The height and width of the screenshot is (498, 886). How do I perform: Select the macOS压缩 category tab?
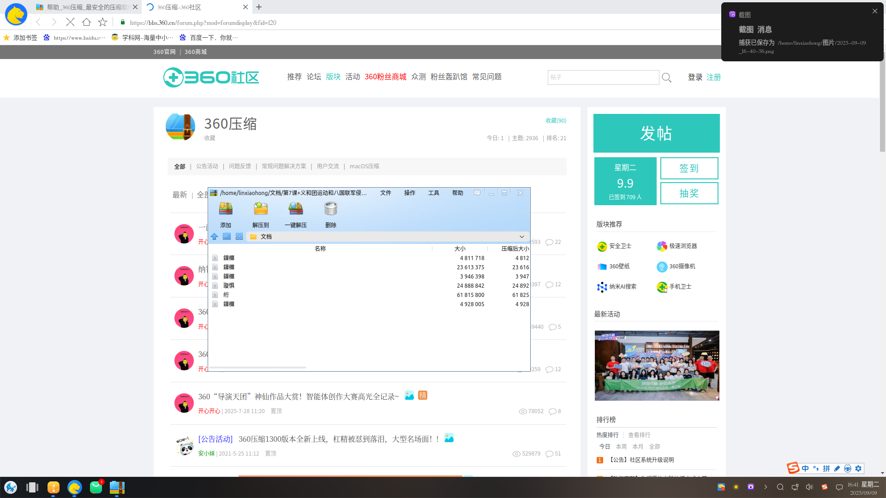tap(365, 166)
